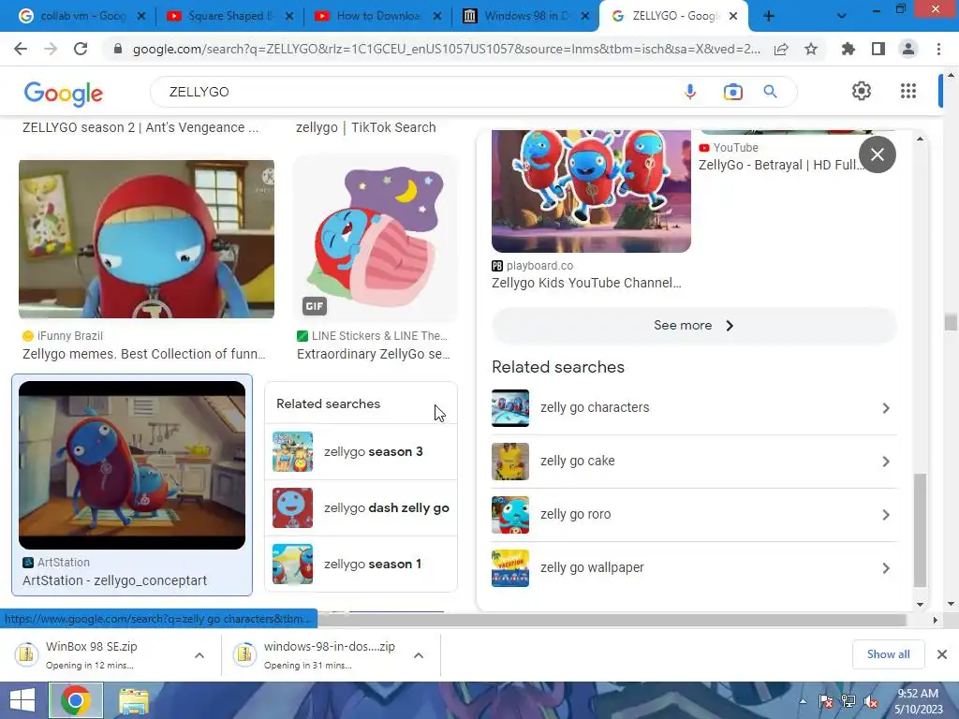Search related zellygo dash zelly go
Viewport: 959px width, 719px height.
coord(361,508)
